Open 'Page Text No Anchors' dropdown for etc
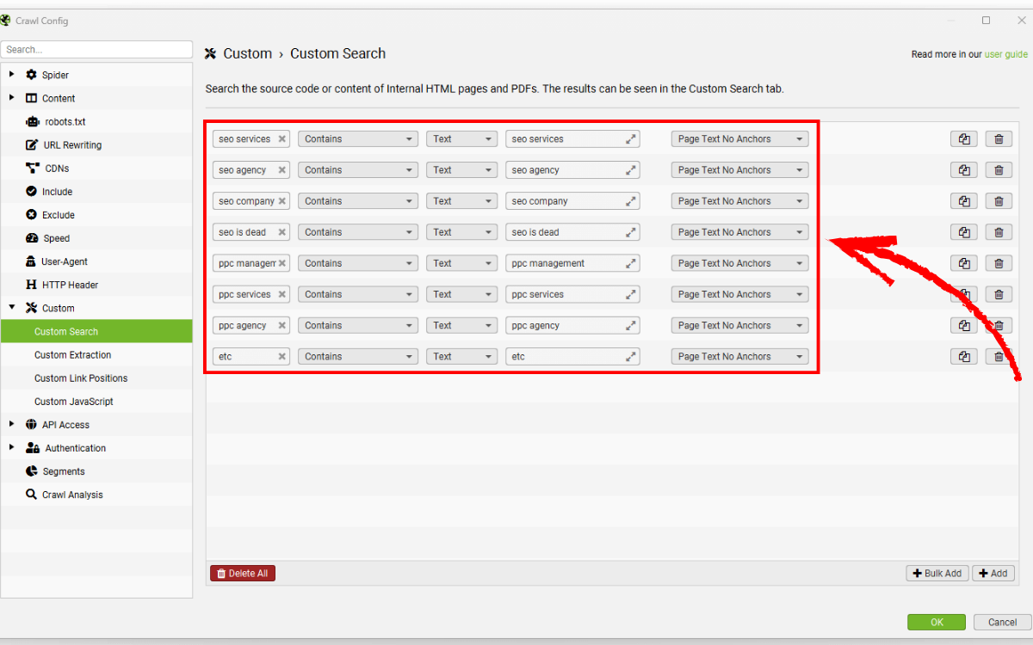 (739, 357)
